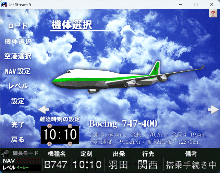
Task: Open レベル menu item in sidebar
Action: pos(18,86)
